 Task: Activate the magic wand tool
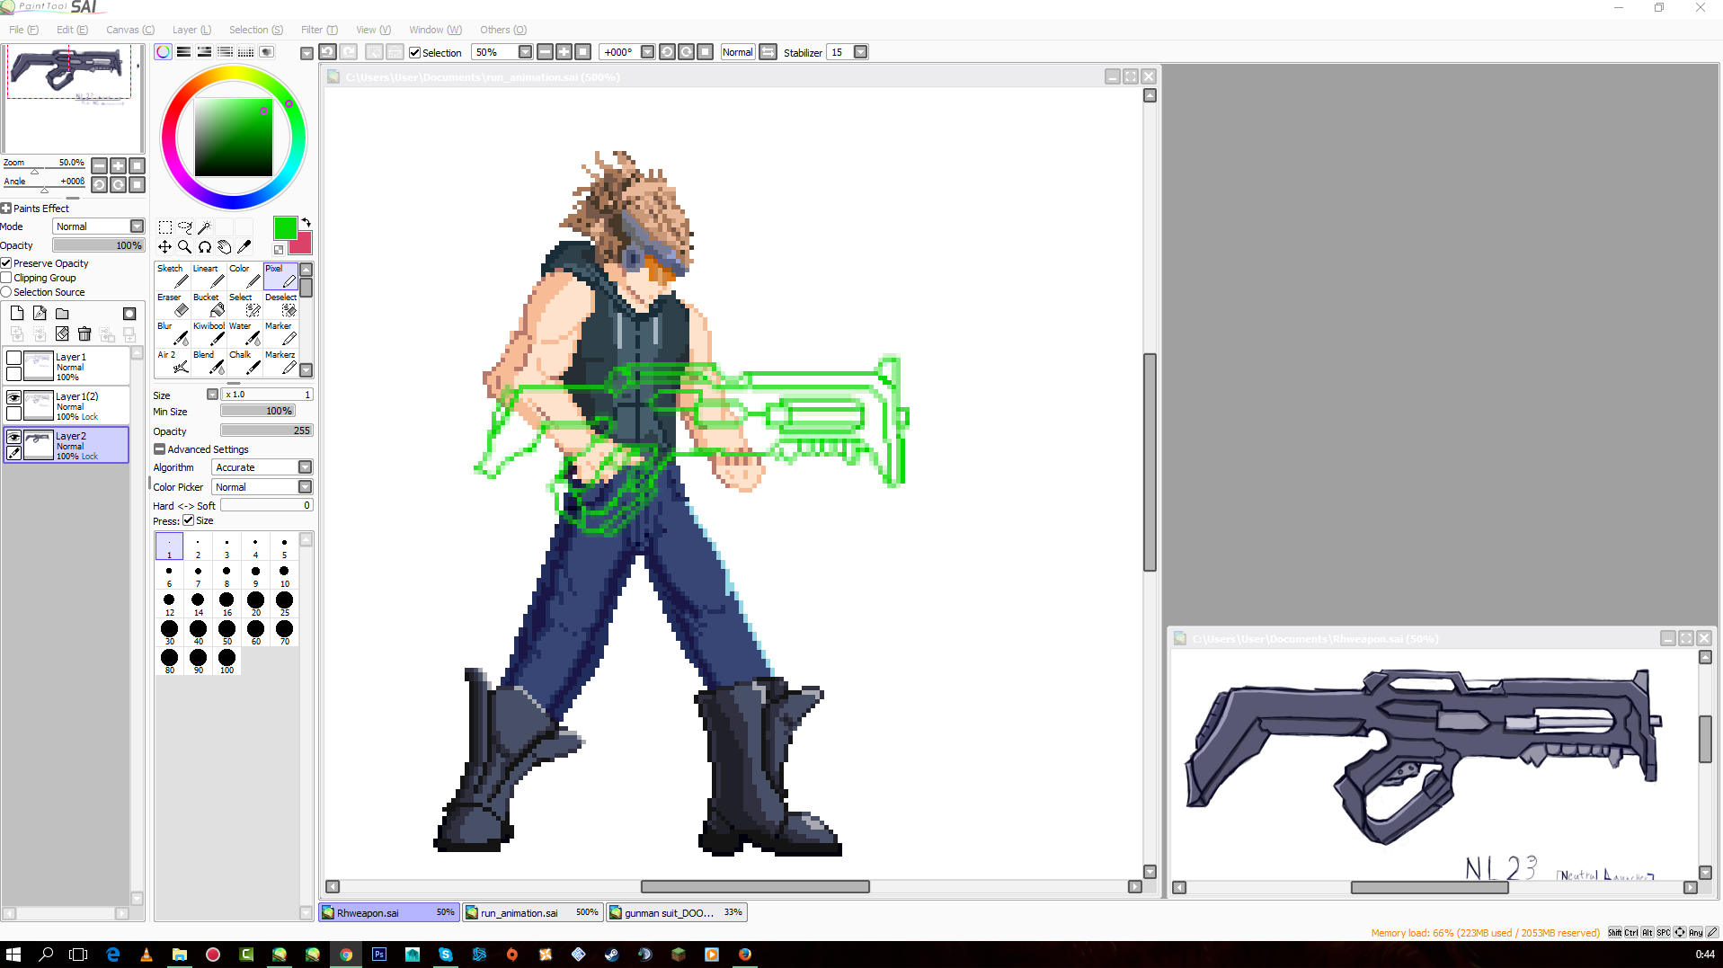pos(205,227)
